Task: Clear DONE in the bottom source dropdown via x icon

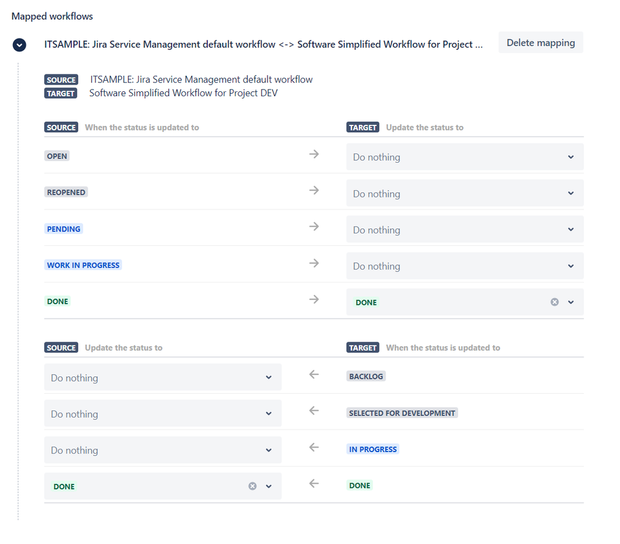Action: (253, 486)
